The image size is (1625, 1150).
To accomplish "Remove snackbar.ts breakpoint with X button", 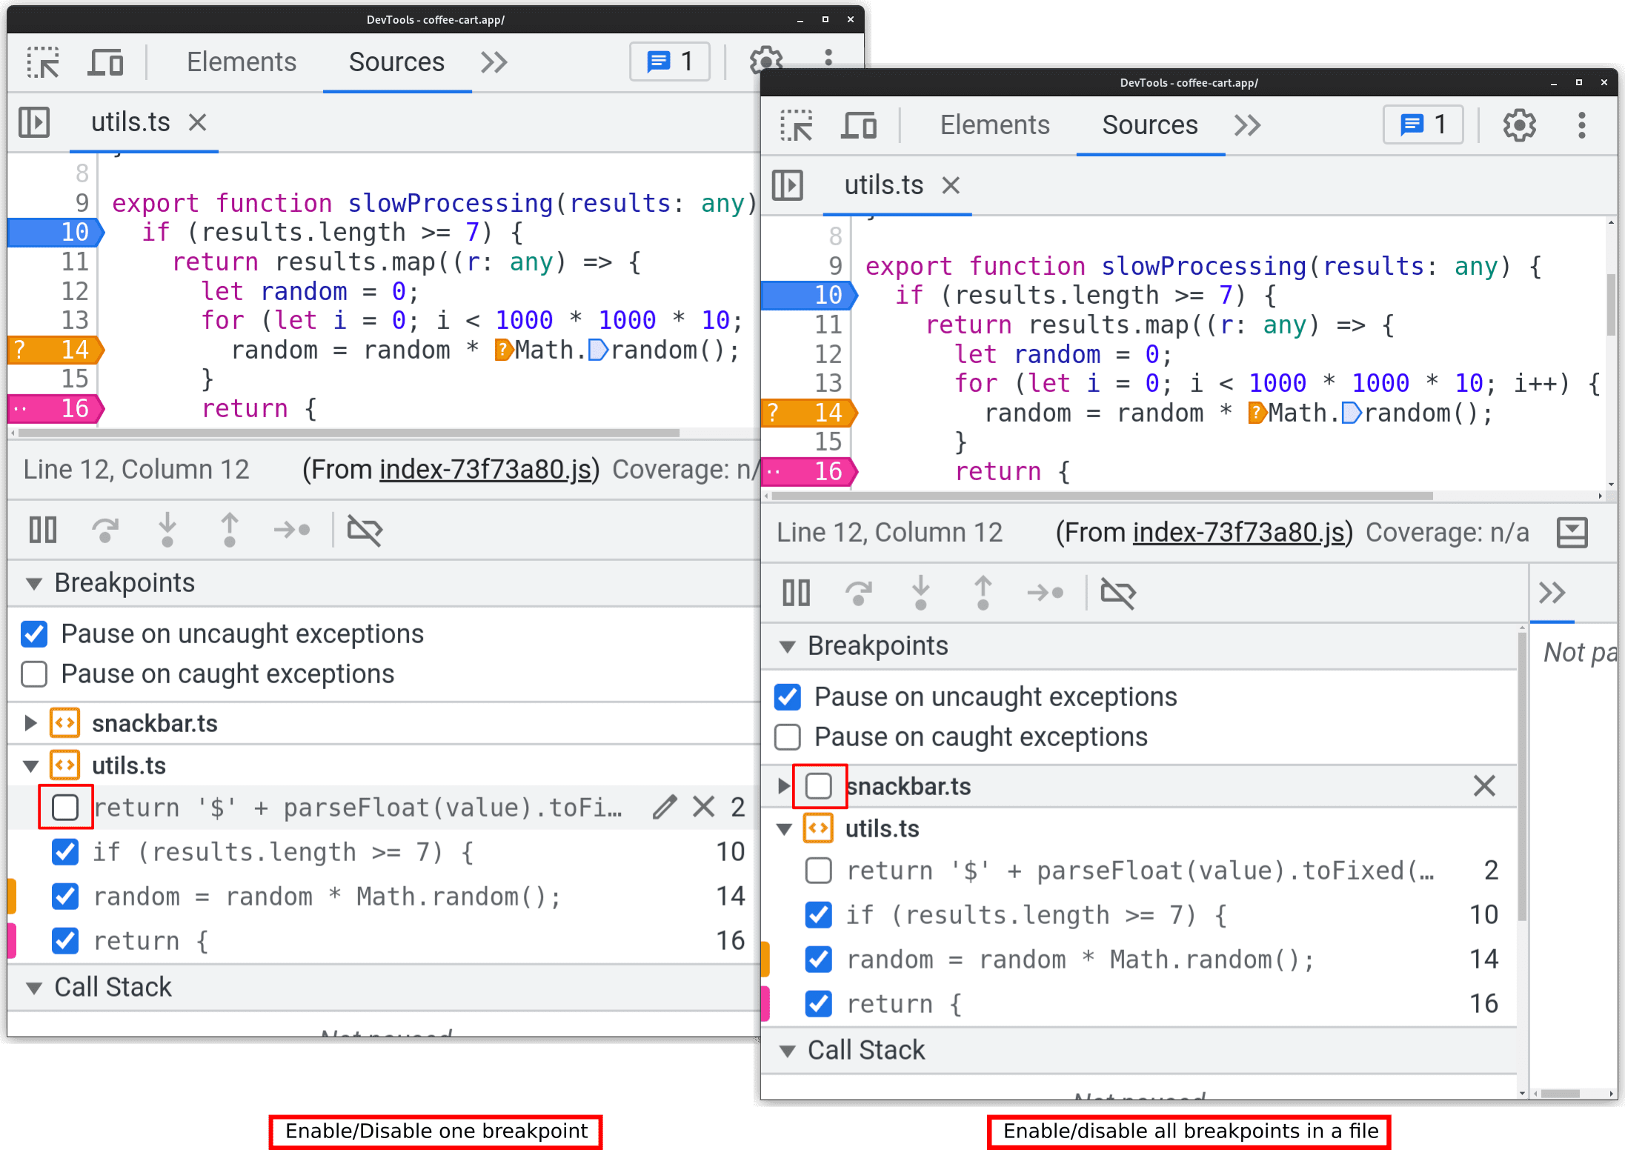I will 1484,785.
